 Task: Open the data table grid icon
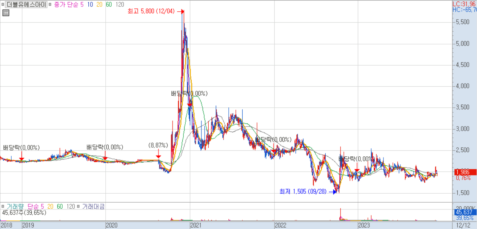pyautogui.click(x=5, y=13)
